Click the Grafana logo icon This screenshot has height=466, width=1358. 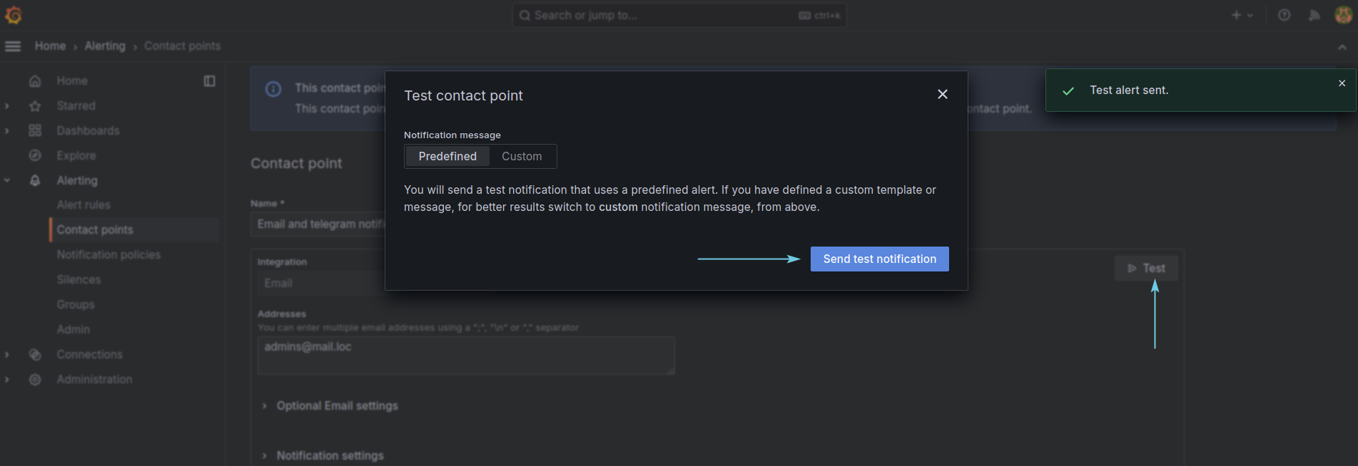pyautogui.click(x=14, y=15)
